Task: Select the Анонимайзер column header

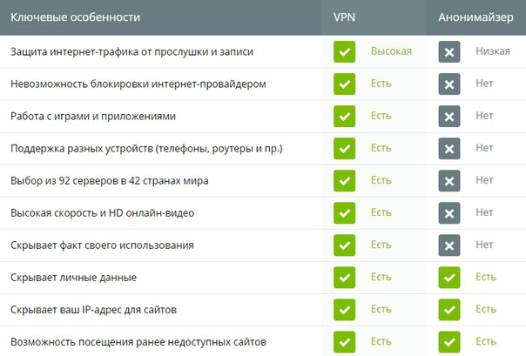Action: point(475,17)
